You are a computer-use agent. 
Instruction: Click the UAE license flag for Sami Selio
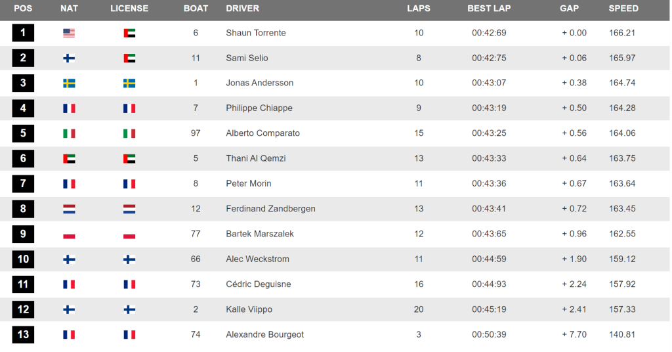[x=129, y=58]
